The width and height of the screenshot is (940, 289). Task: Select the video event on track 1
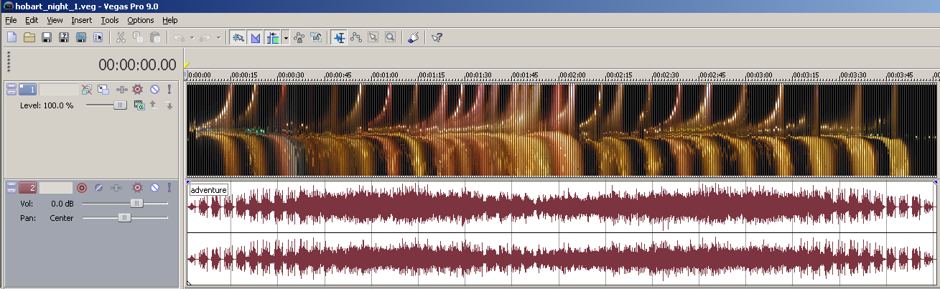(x=562, y=130)
